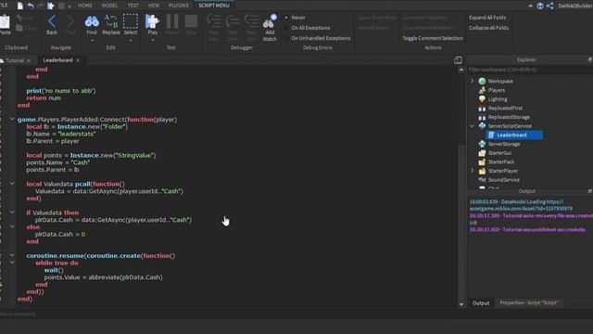Open the Find binoculars tool
This screenshot has height=334, width=593.
(x=92, y=21)
